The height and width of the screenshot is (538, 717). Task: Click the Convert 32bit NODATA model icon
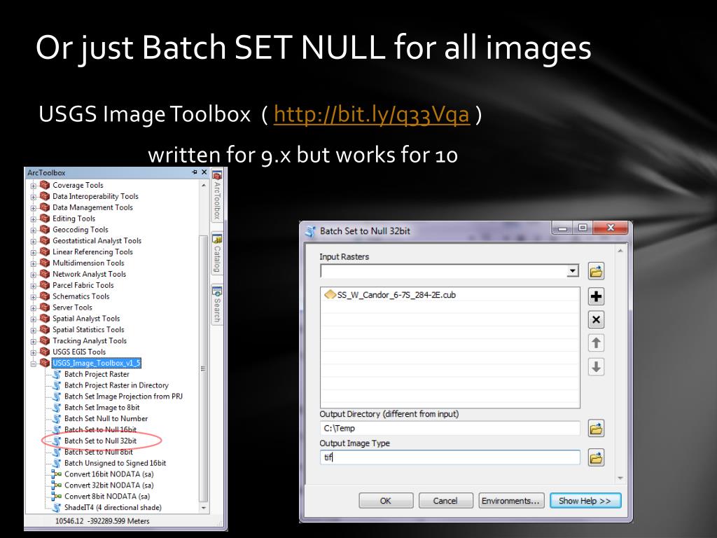pos(57,485)
